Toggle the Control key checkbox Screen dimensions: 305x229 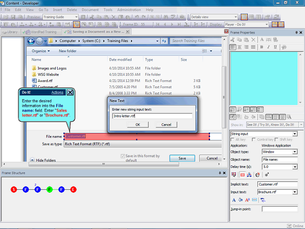pos(254,140)
